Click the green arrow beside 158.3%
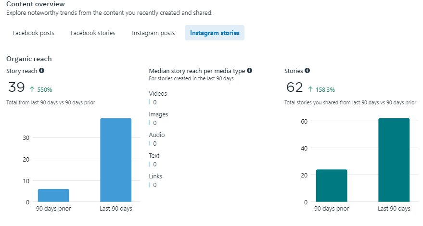 click(310, 89)
